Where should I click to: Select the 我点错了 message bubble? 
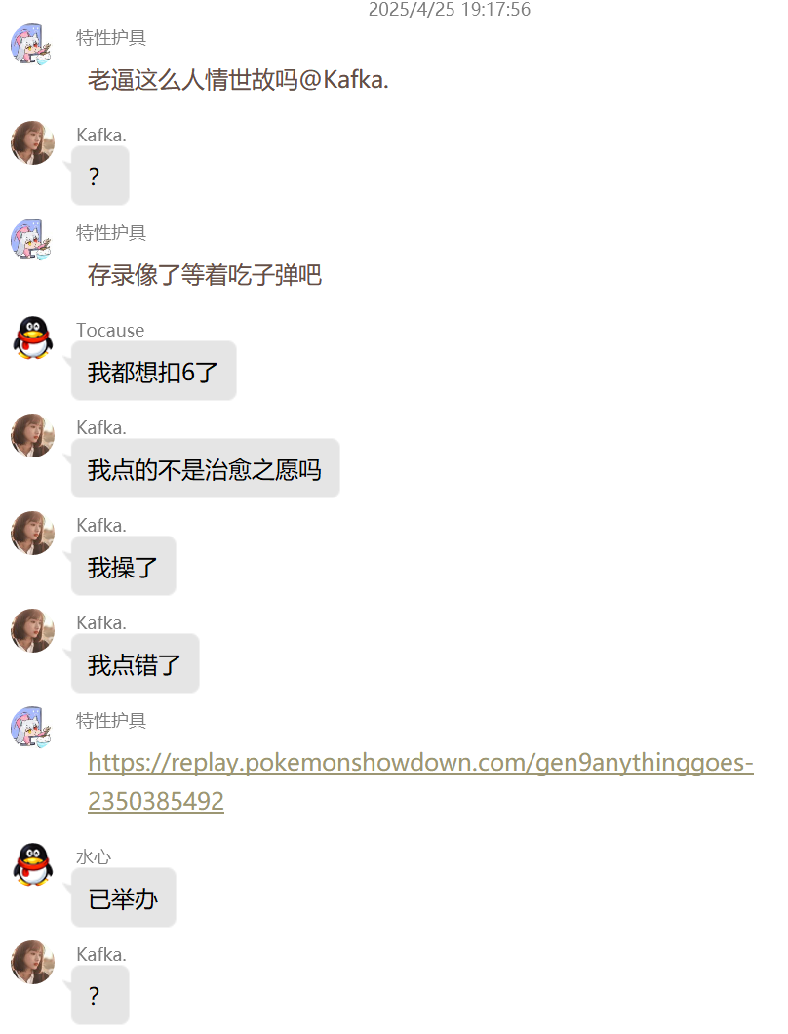coord(136,663)
